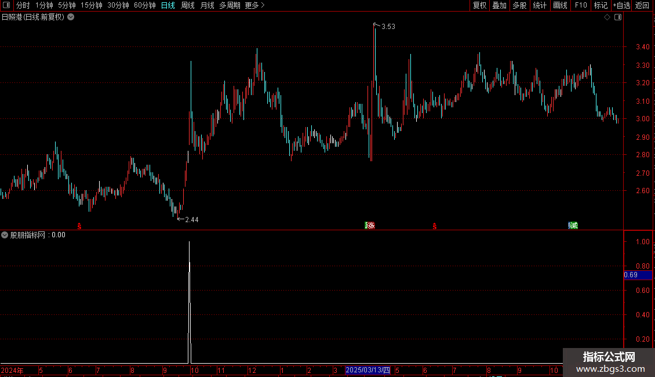
Task: Open F10 company information
Action: pyautogui.click(x=581, y=5)
